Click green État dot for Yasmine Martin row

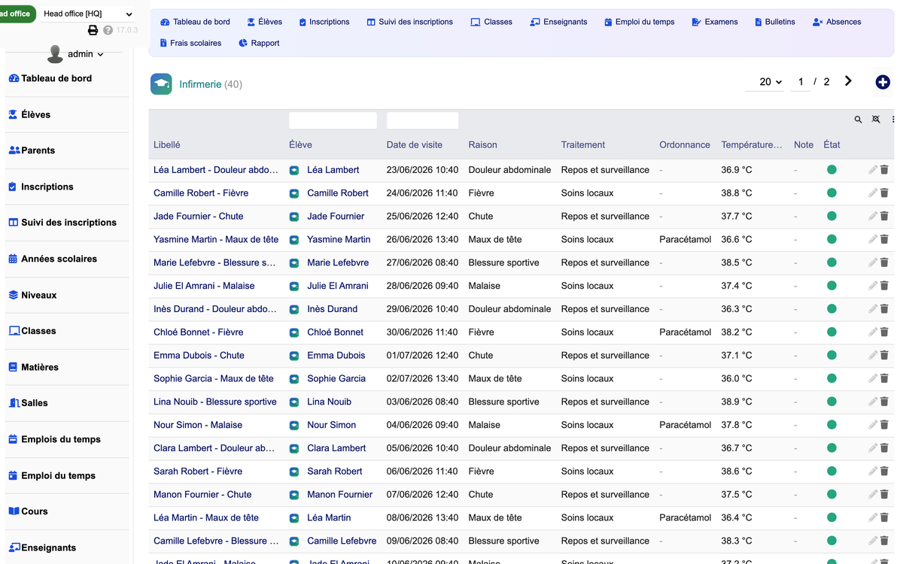point(832,240)
